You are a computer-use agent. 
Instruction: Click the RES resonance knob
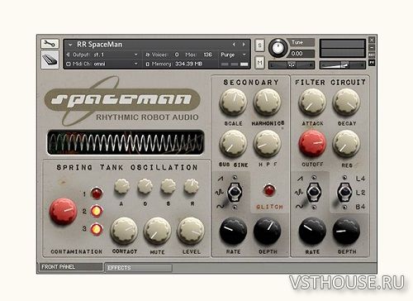(346, 144)
